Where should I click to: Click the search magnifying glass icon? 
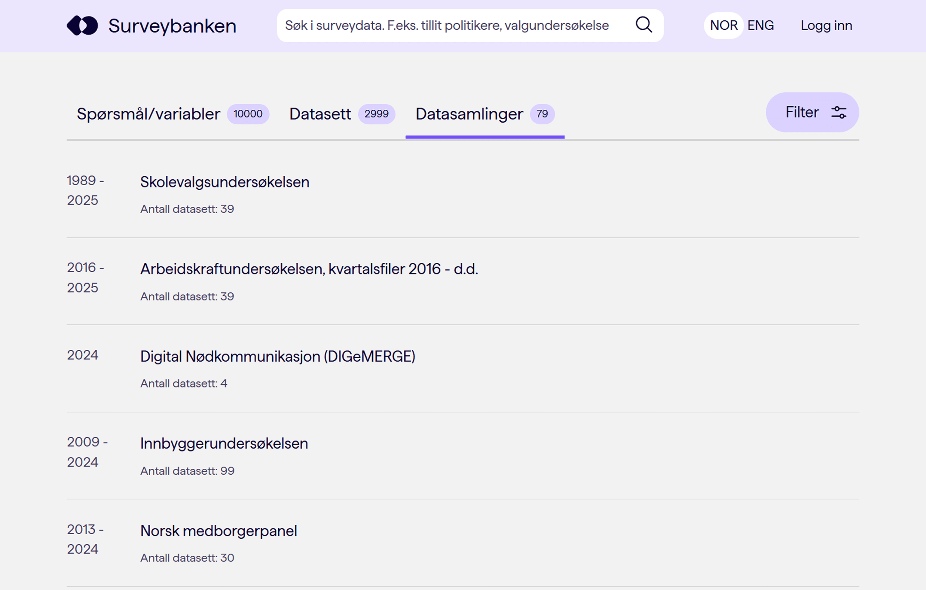click(644, 25)
